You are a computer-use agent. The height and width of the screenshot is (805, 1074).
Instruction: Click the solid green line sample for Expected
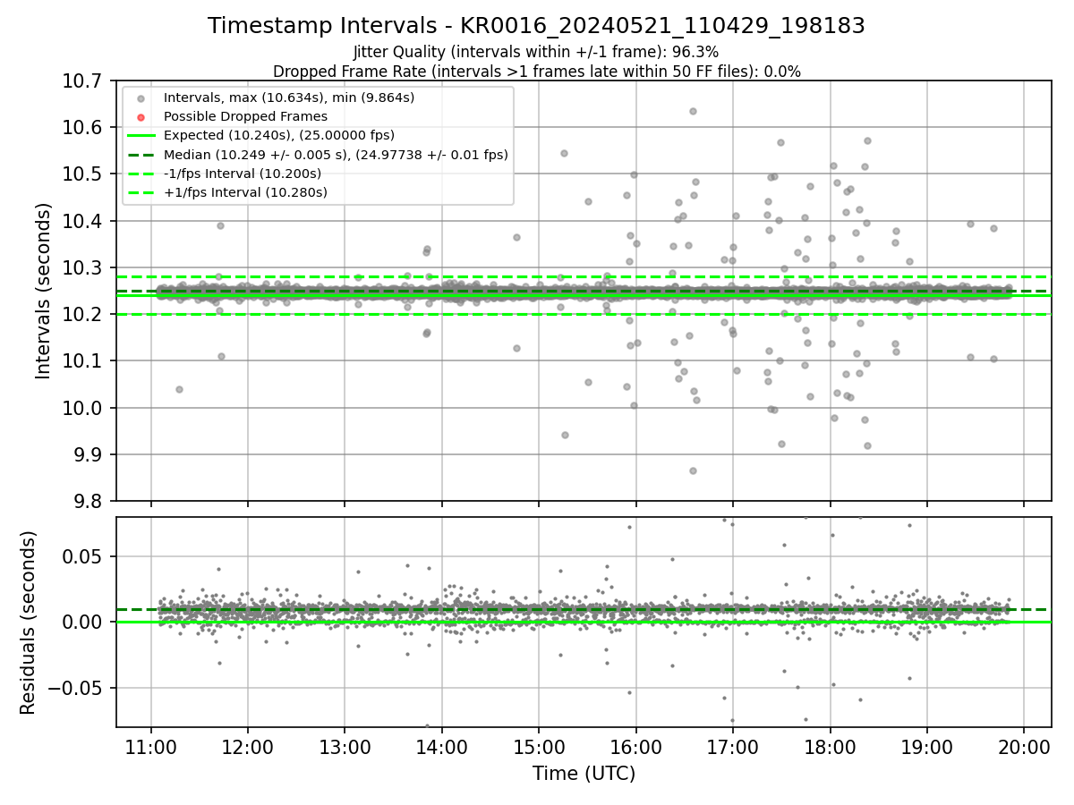click(x=141, y=136)
